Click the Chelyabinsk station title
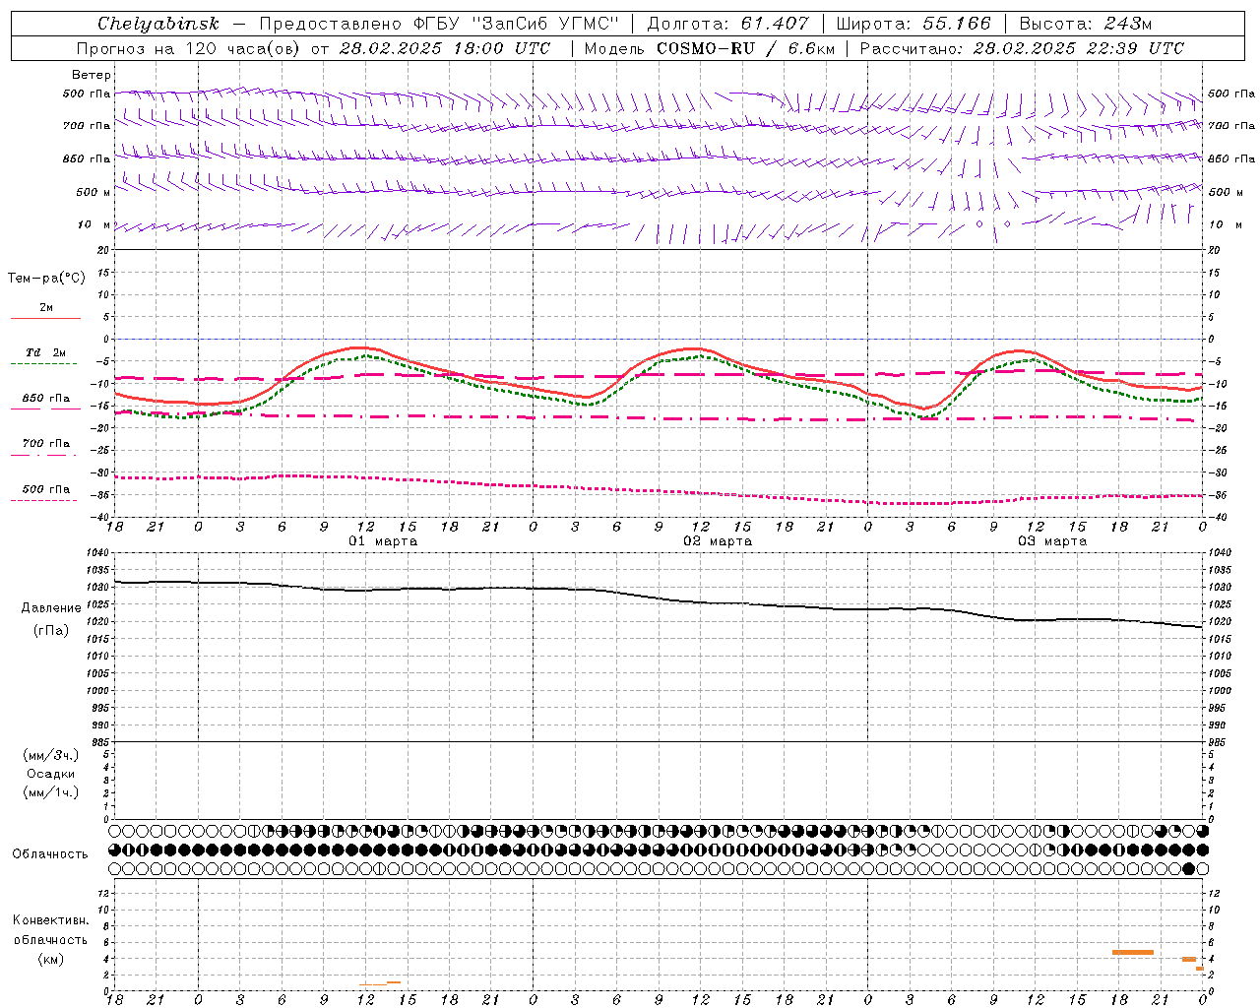The width and height of the screenshot is (1260, 1008). pyautogui.click(x=157, y=24)
